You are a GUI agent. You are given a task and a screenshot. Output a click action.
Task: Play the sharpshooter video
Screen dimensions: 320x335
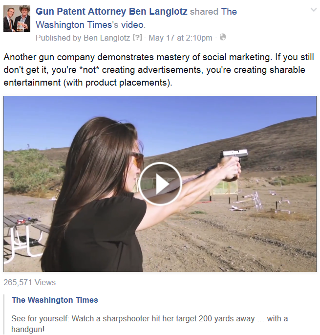click(160, 184)
